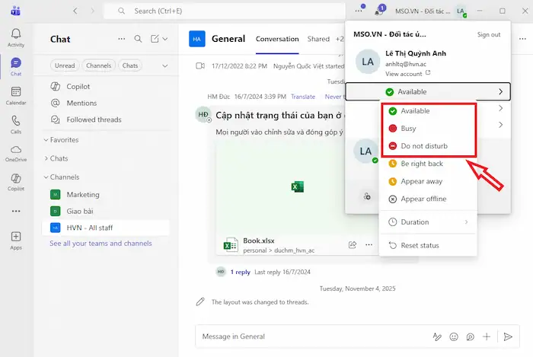Switch to the Shared tab
The image size is (533, 357).
[x=318, y=39]
